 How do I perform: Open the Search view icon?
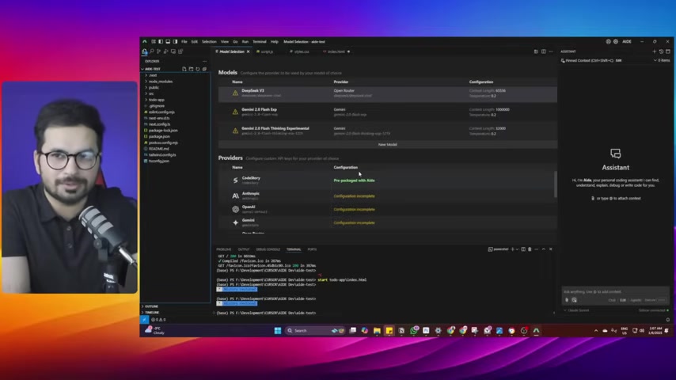[152, 51]
